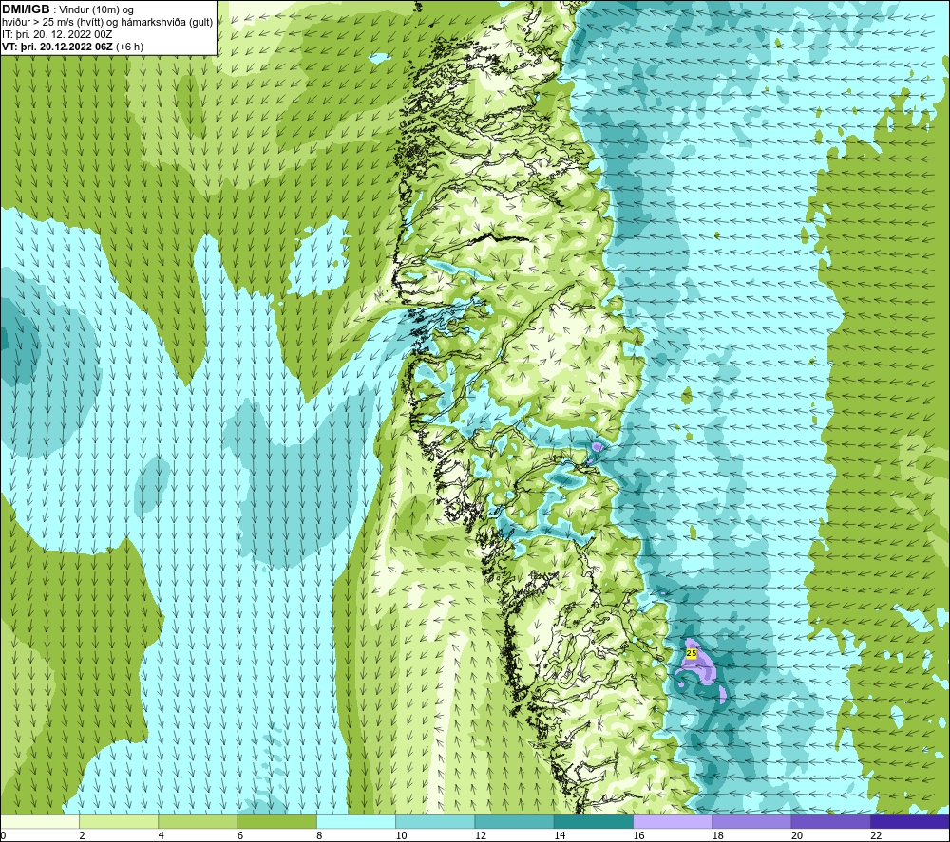The height and width of the screenshot is (842, 950).
Task: Select the 0–2 m/s cream color swatch
Action: click(x=39, y=821)
